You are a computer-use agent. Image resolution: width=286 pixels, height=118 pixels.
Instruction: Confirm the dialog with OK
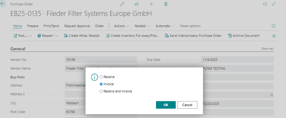click(x=166, y=105)
